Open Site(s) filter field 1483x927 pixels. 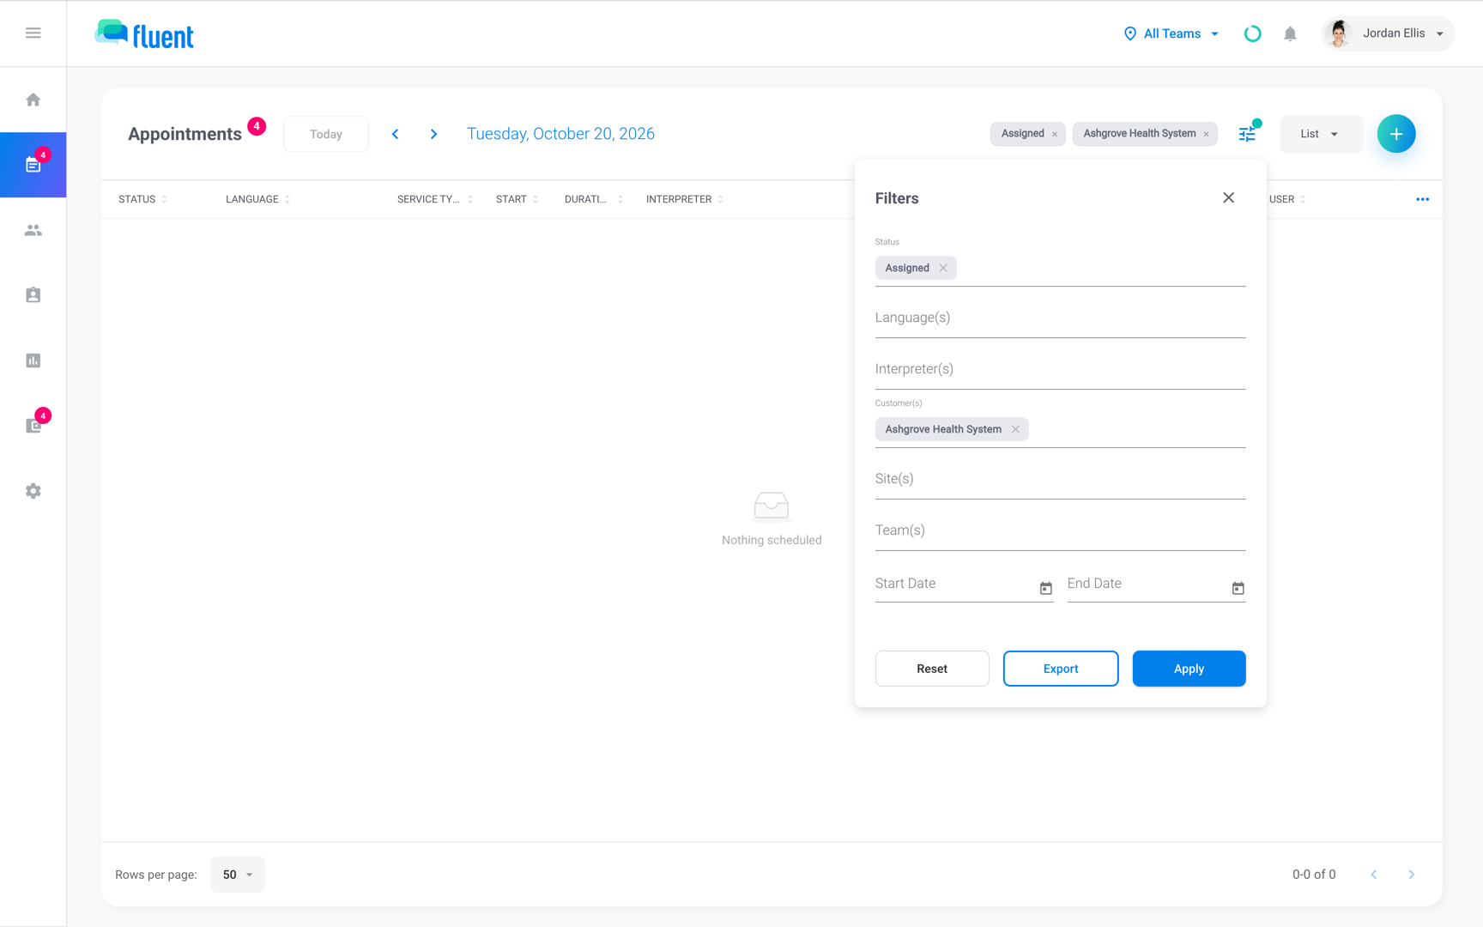coord(1060,480)
